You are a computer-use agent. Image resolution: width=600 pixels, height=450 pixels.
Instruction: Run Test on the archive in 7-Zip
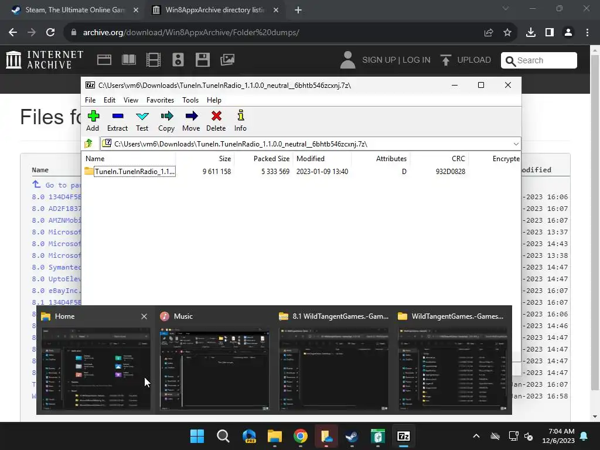[x=142, y=121]
